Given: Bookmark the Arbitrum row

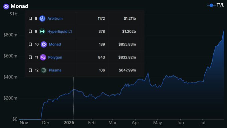Looking at the screenshot, I should [30, 19].
